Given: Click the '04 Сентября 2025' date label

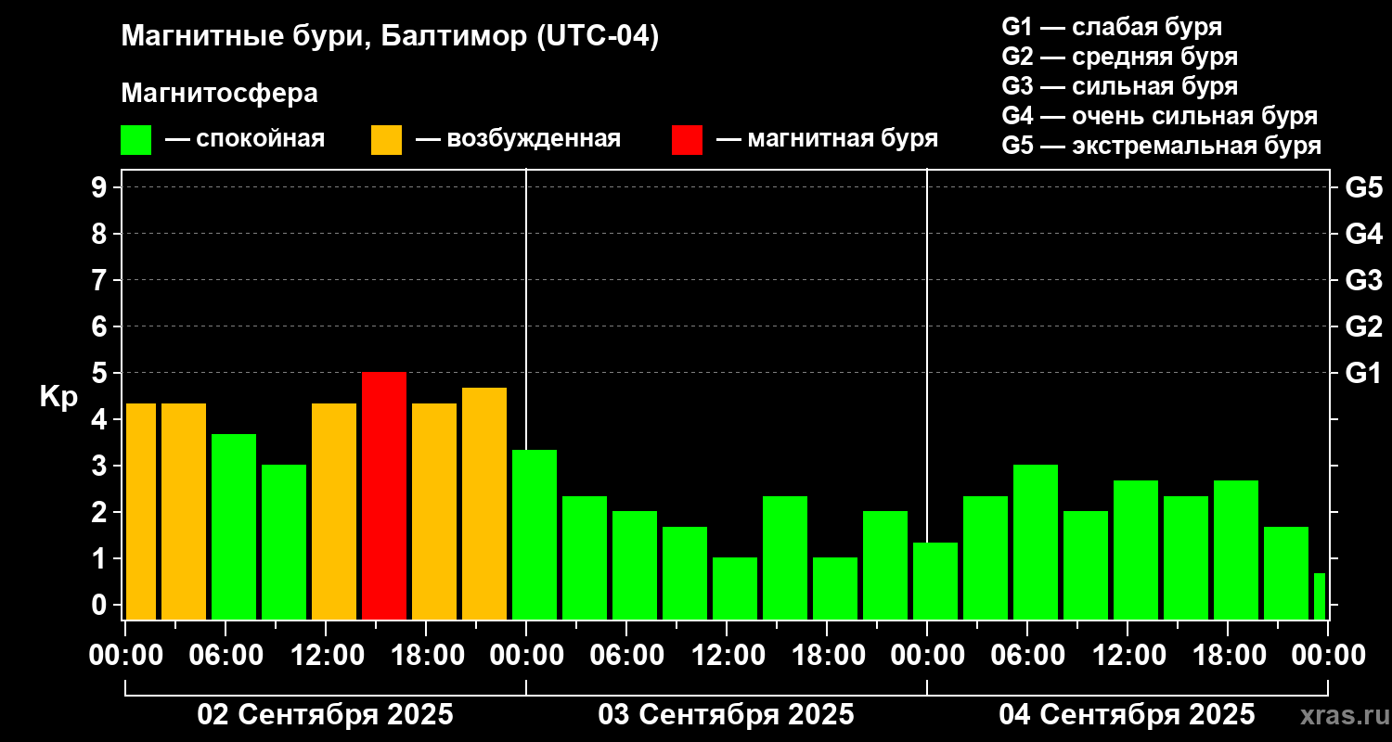Looking at the screenshot, I should [x=1127, y=715].
